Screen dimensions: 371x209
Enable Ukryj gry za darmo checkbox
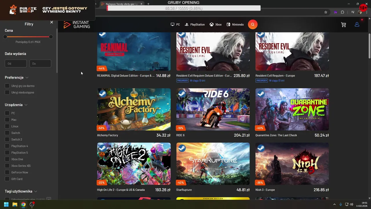click(x=7, y=86)
